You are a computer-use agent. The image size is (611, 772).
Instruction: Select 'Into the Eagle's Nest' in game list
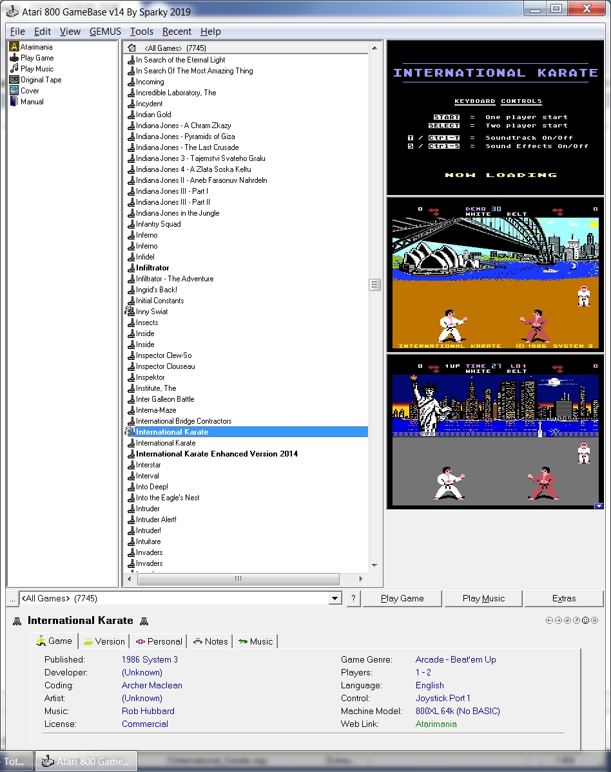[x=168, y=498]
